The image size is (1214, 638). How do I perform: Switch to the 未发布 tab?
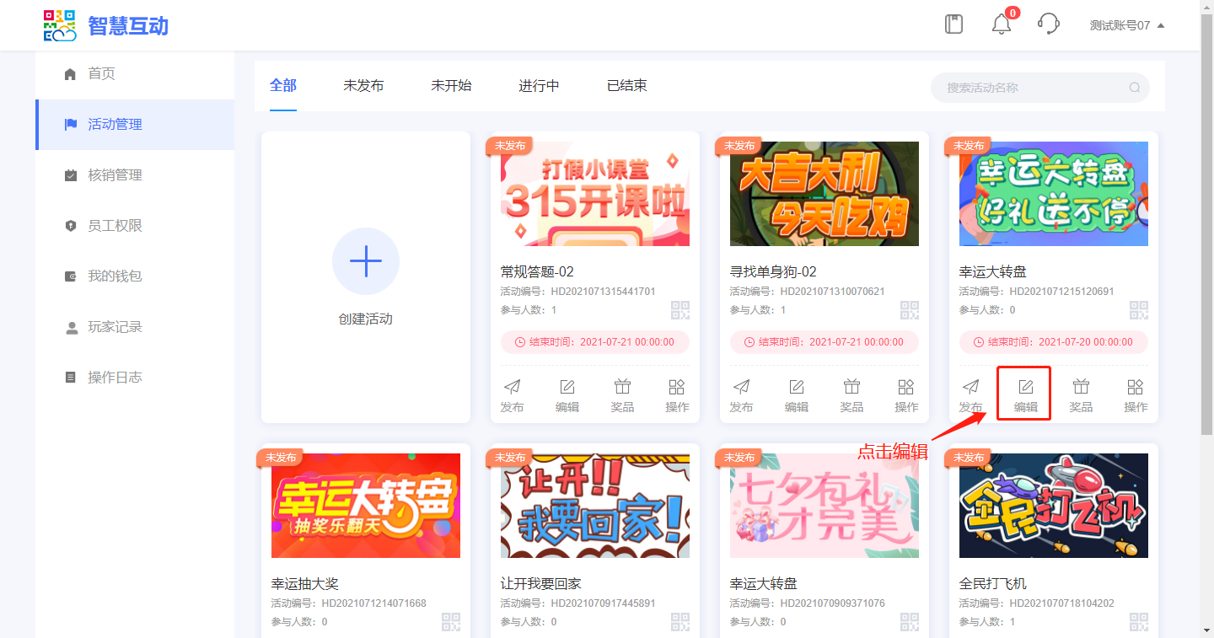tap(363, 86)
